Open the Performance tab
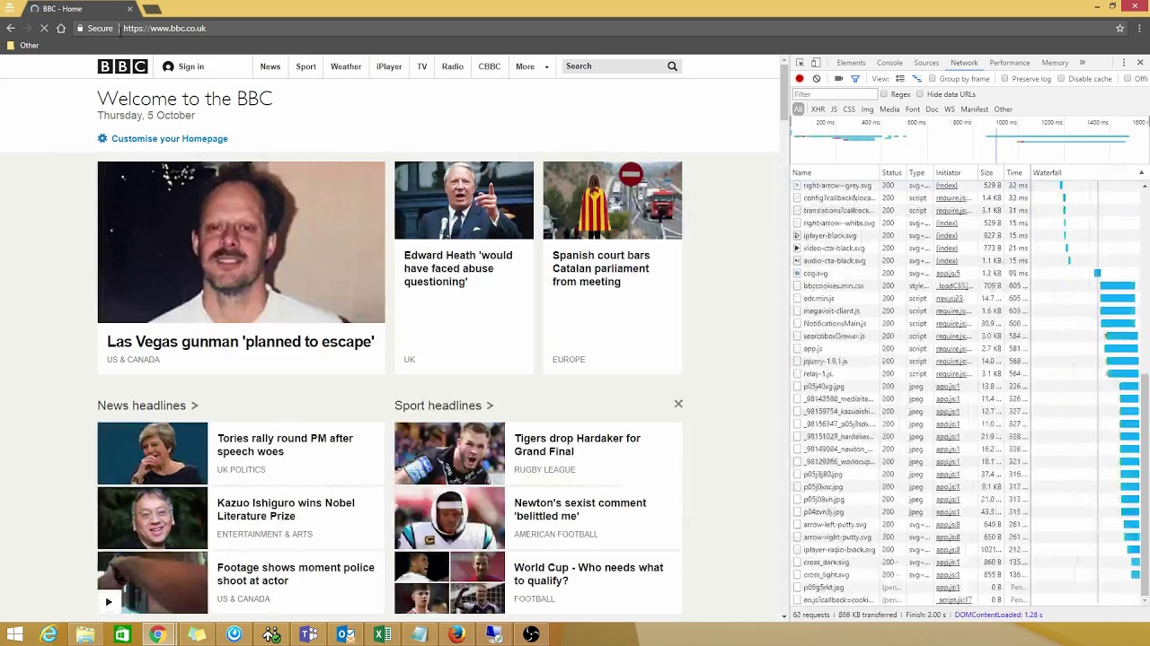 click(x=1010, y=63)
